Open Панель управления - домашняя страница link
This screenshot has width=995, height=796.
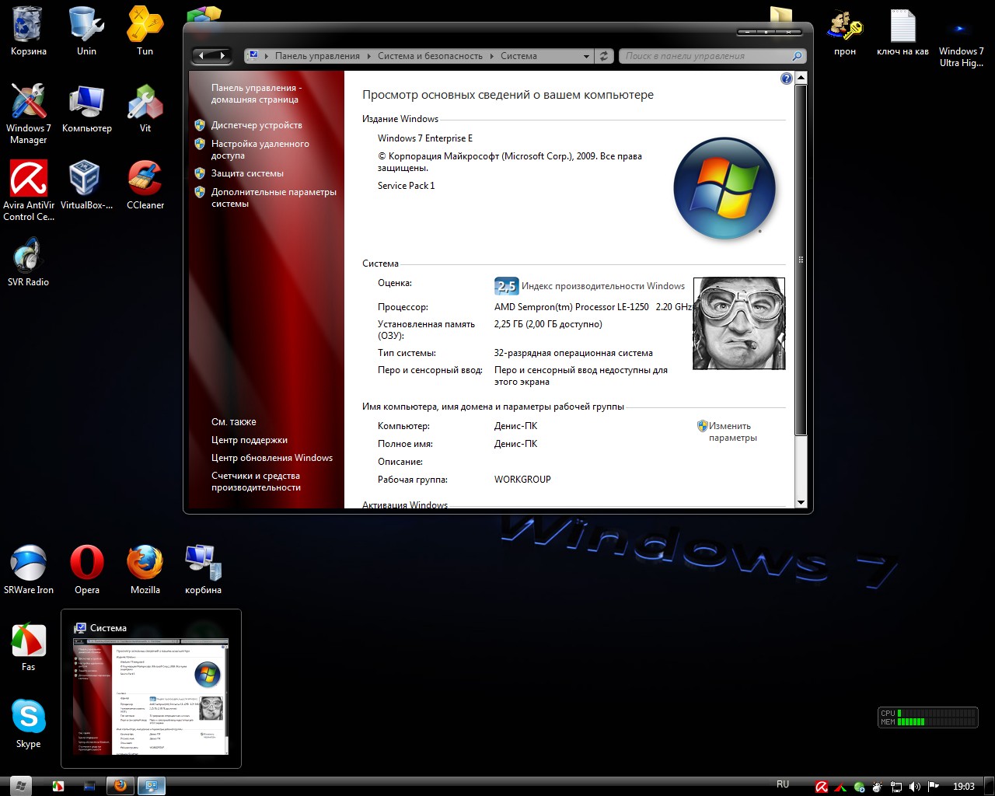(x=257, y=93)
